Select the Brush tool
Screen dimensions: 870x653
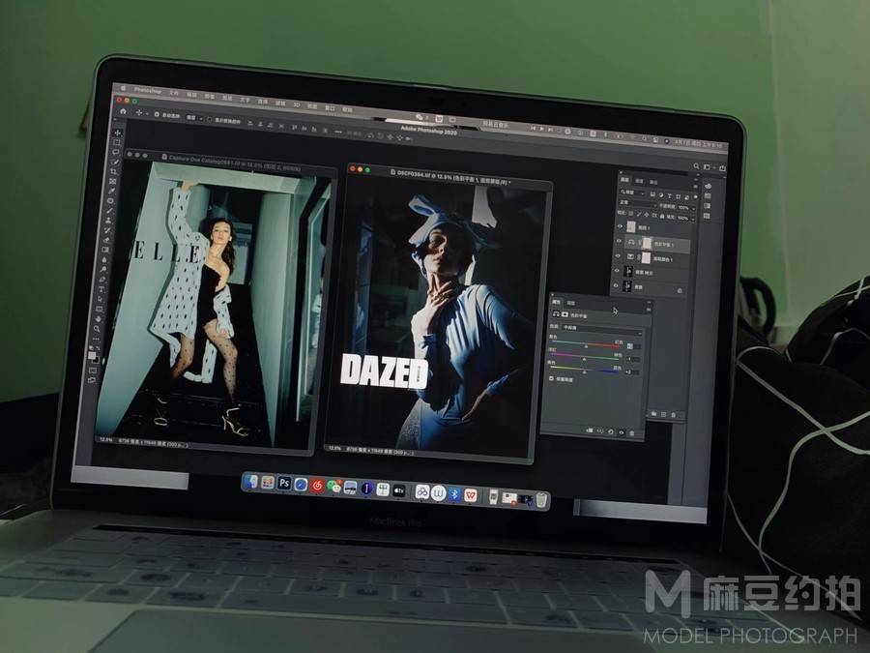[109, 211]
